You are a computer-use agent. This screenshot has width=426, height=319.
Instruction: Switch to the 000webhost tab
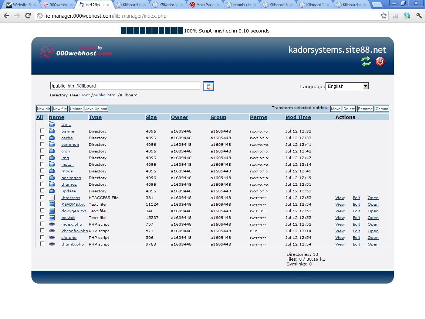point(58,4)
